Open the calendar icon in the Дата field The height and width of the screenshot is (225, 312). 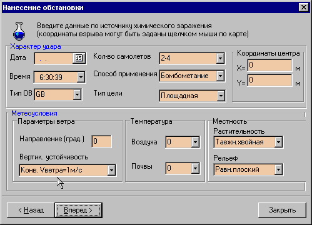[79, 58]
